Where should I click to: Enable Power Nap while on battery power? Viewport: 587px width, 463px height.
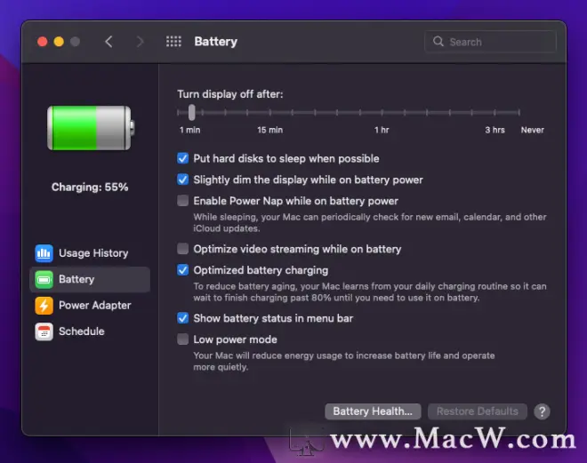[x=182, y=201]
